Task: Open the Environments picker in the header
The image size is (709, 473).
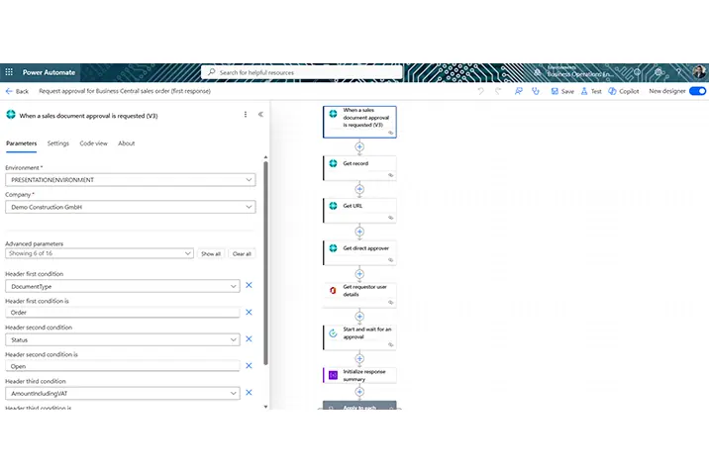Action: coord(573,72)
